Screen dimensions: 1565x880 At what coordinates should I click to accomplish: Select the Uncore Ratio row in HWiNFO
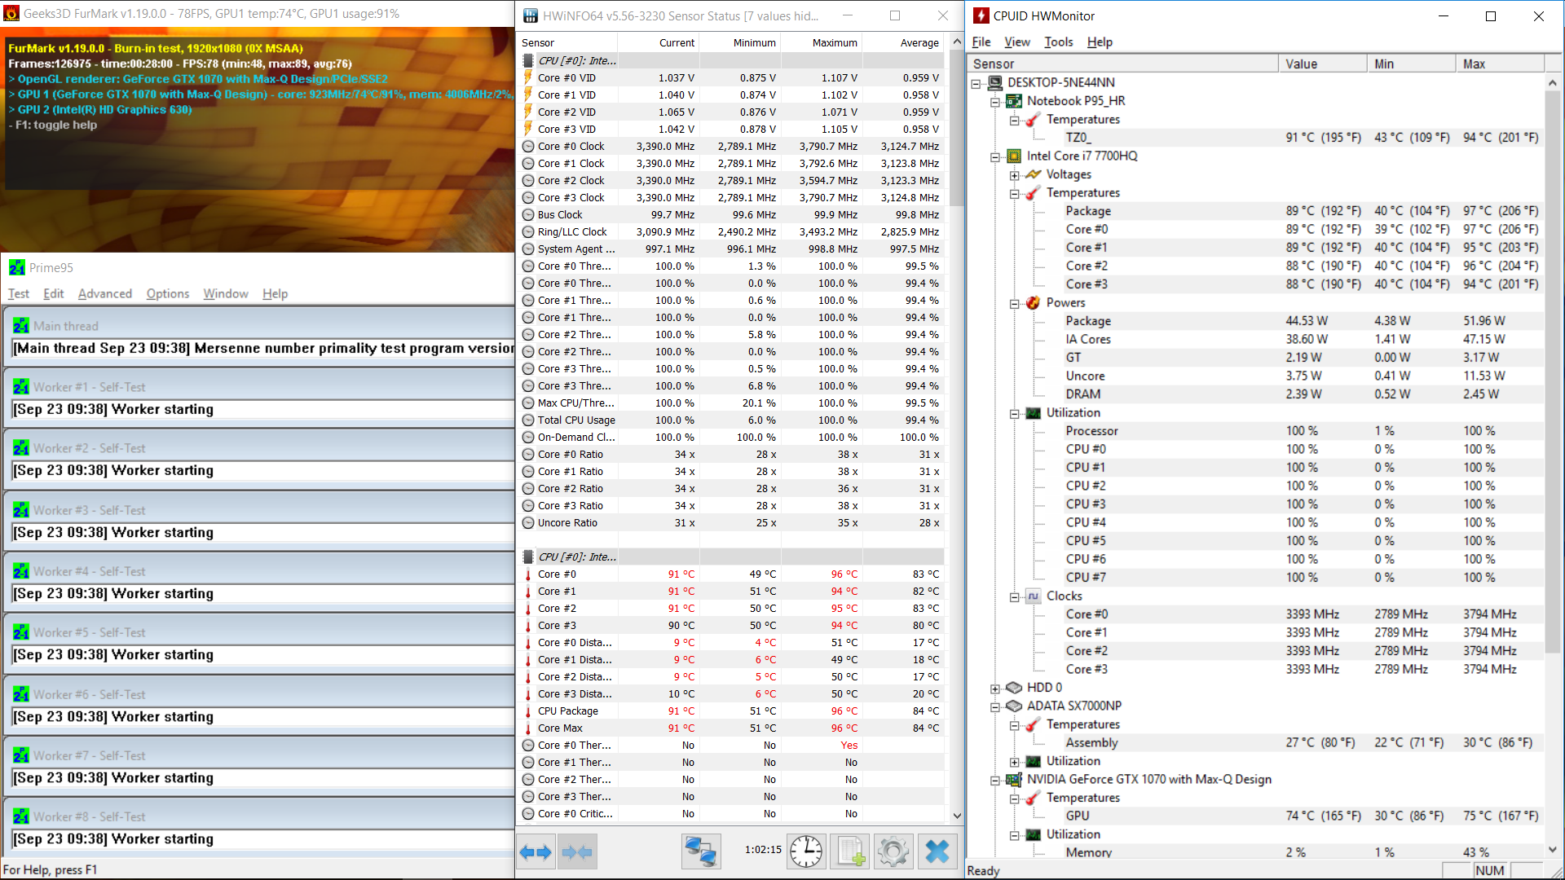732,523
